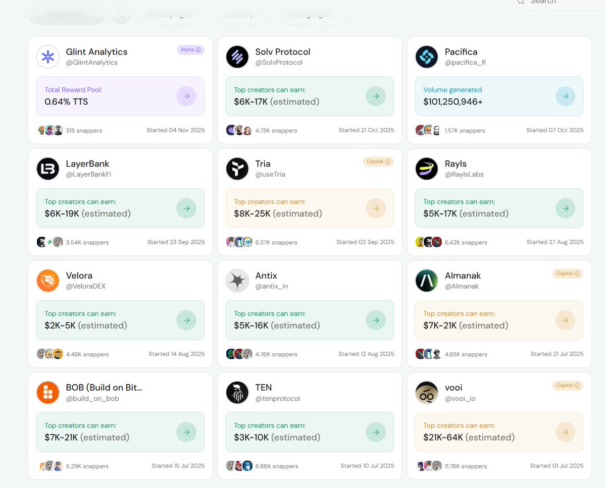Open Antix earnings arrow button

pyautogui.click(x=376, y=320)
